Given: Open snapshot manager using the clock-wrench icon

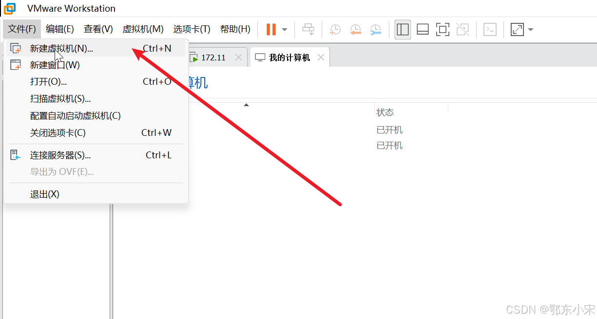Looking at the screenshot, I should pos(375,30).
